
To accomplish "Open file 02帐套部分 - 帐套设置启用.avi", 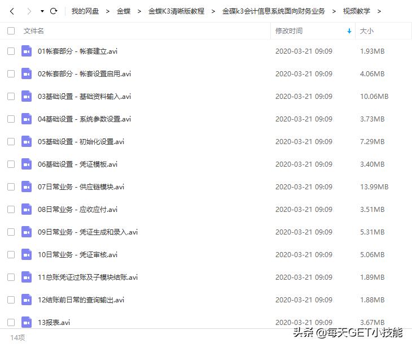I will tap(84, 73).
